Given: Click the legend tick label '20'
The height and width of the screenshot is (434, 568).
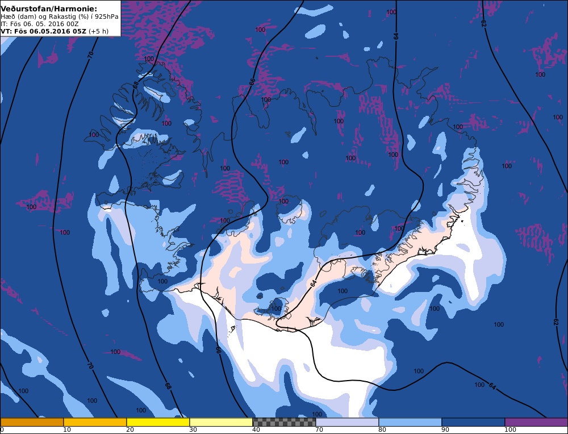Looking at the screenshot, I should tap(130, 429).
